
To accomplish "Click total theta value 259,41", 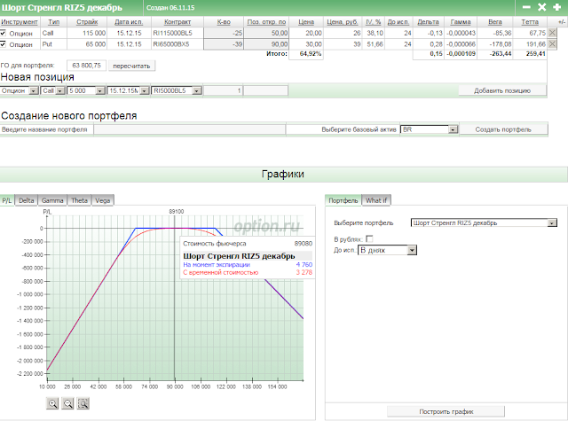I will [x=536, y=53].
